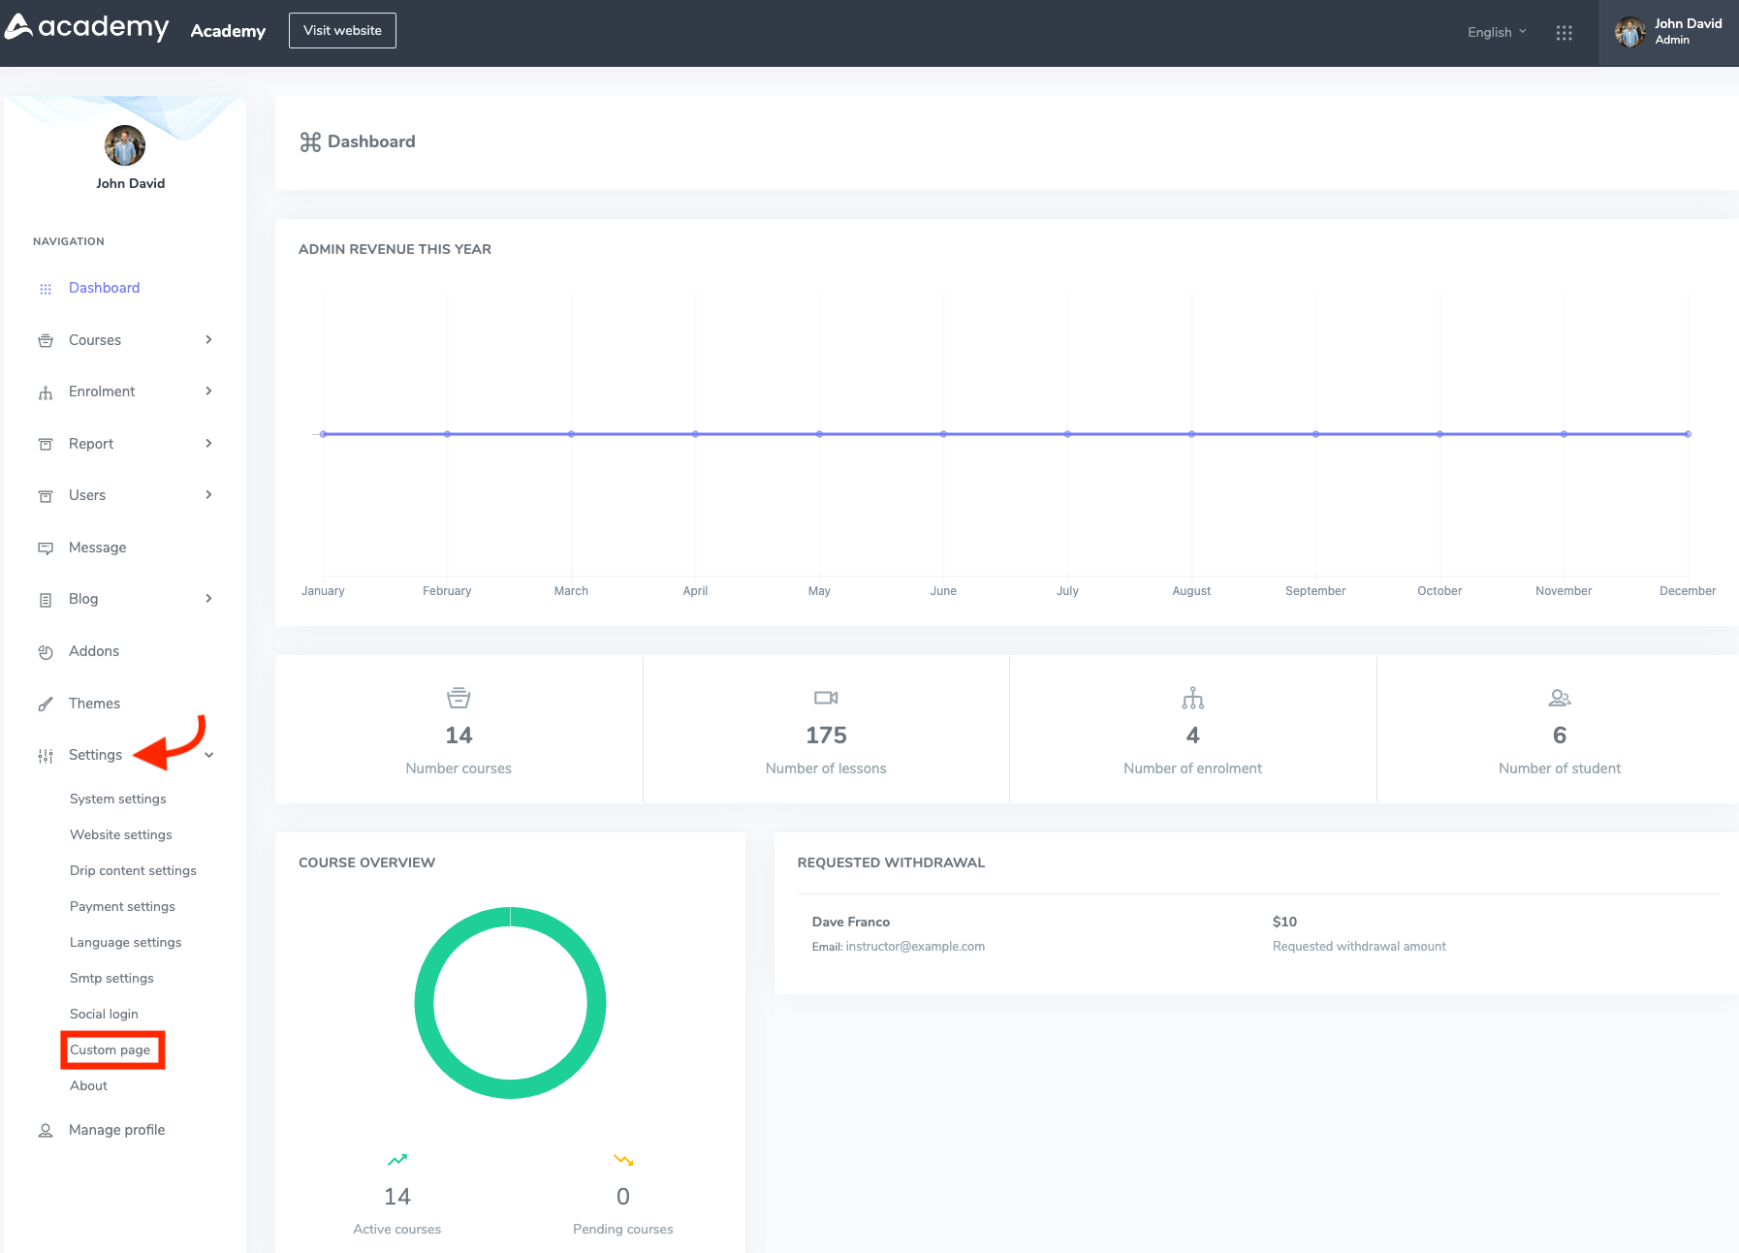Image resolution: width=1739 pixels, height=1253 pixels.
Task: Click the Themes paintbrush icon
Action: [46, 703]
